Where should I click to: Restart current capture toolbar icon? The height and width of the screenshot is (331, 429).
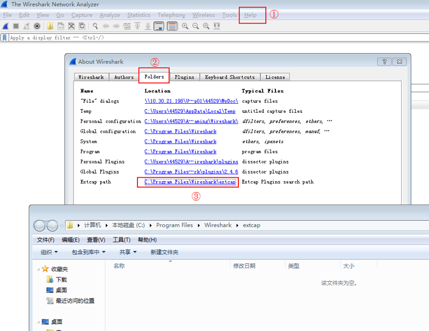tap(26, 26)
